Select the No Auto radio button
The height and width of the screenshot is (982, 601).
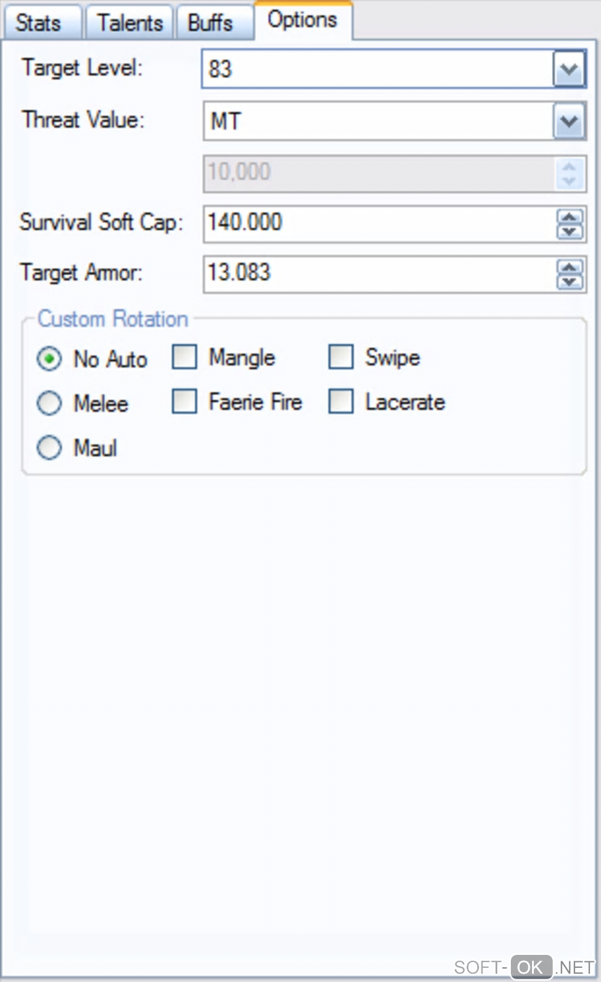point(49,358)
